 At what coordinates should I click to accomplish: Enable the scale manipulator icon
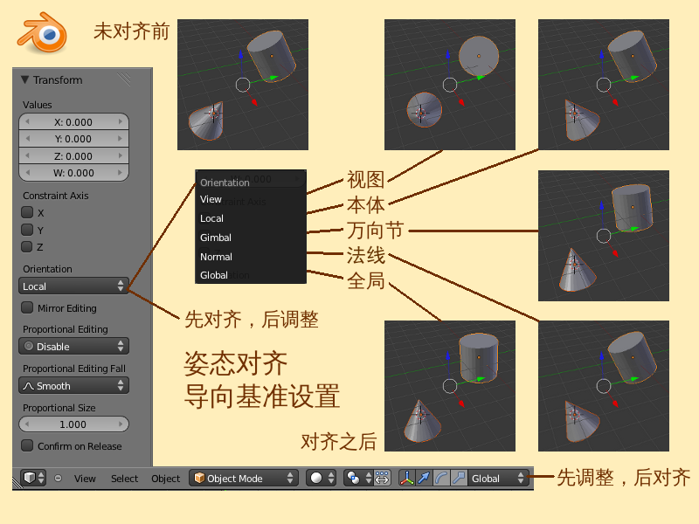coord(459,478)
